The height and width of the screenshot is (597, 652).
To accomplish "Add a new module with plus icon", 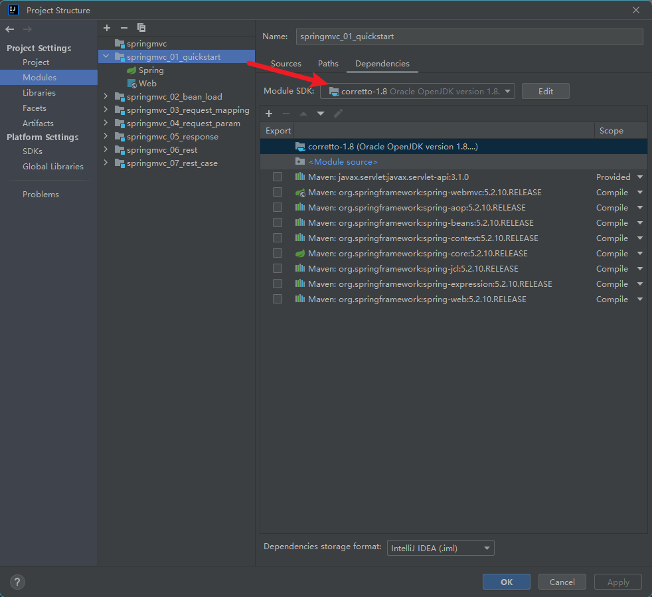I will [107, 28].
